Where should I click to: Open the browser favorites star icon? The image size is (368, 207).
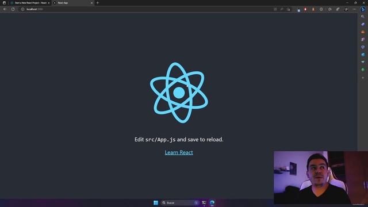(x=329, y=9)
